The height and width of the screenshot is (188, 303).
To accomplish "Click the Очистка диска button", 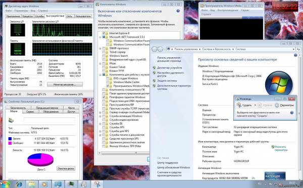I will 66,168.
